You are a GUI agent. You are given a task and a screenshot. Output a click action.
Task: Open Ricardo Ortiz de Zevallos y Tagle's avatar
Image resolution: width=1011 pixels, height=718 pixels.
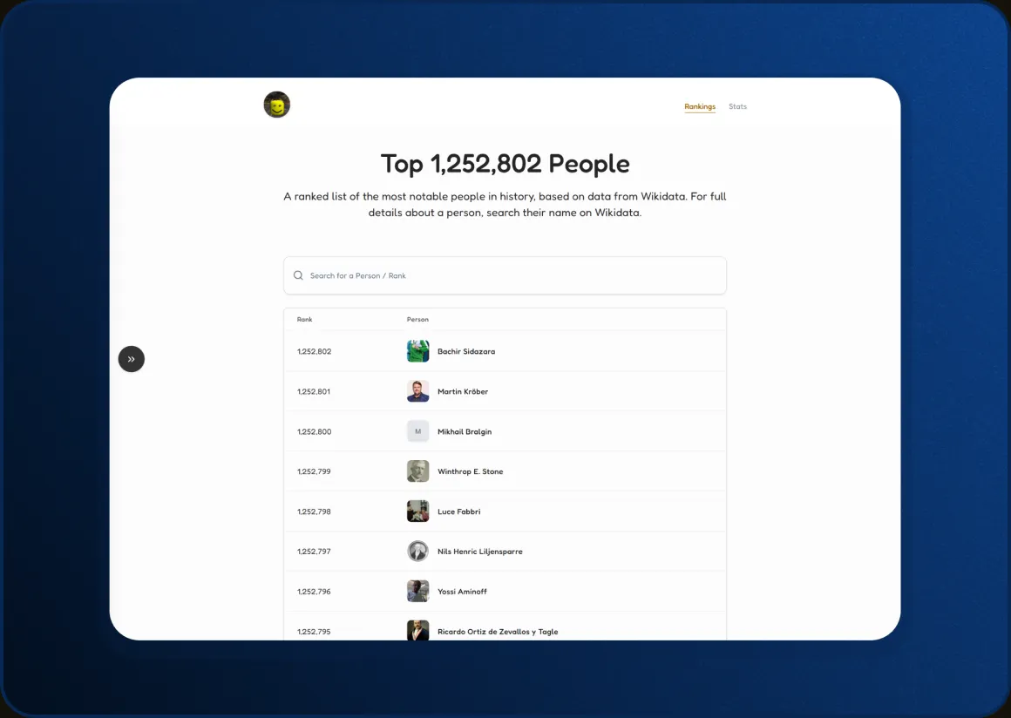(417, 630)
